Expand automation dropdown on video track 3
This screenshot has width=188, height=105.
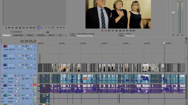coord(28,65)
